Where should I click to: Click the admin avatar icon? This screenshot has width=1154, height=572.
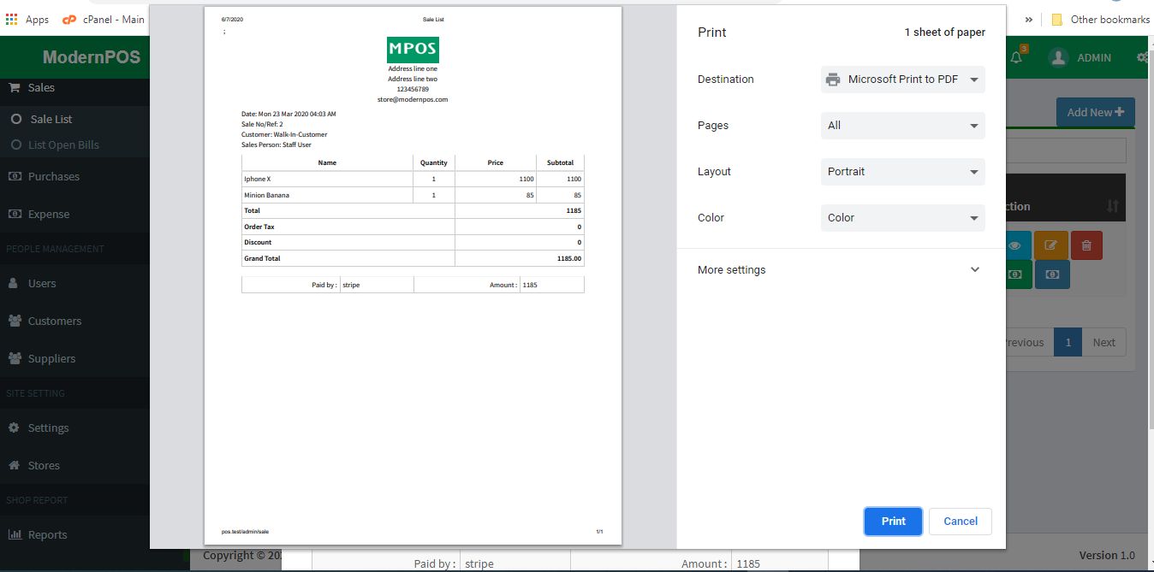(x=1059, y=57)
